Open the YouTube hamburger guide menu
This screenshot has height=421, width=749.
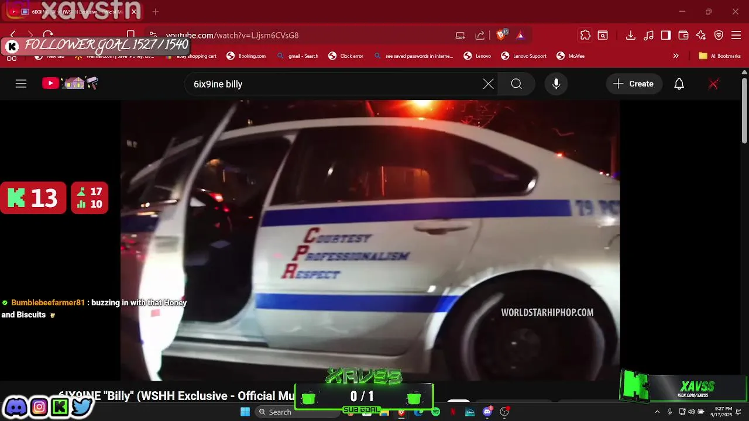(21, 84)
